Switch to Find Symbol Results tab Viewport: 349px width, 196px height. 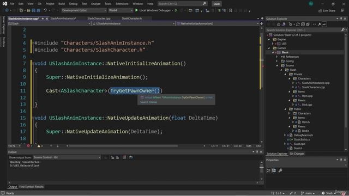click(32, 187)
